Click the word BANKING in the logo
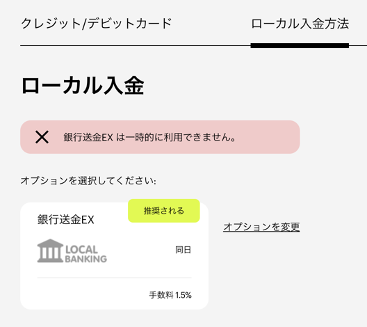This screenshot has width=367, height=327. pyautogui.click(x=86, y=259)
